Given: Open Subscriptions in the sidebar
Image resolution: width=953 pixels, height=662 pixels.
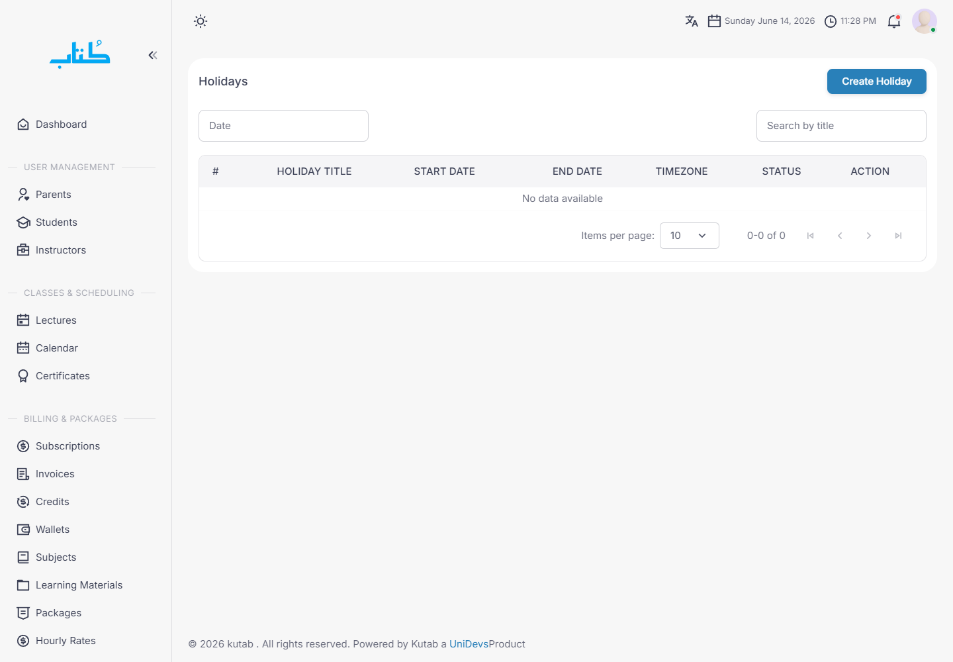Looking at the screenshot, I should pyautogui.click(x=81, y=446).
